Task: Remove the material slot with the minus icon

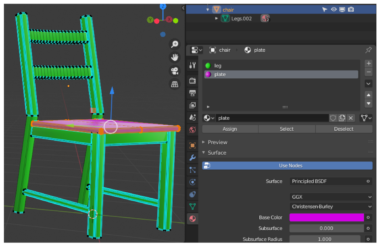Action: [369, 72]
